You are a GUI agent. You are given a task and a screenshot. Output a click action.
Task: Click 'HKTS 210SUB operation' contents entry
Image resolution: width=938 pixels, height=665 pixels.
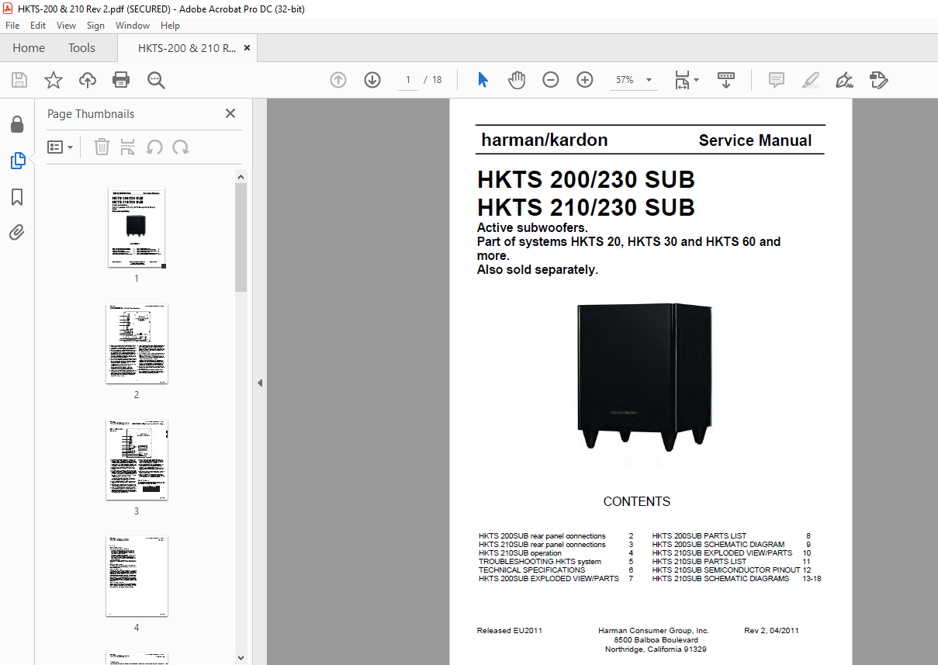[520, 553]
